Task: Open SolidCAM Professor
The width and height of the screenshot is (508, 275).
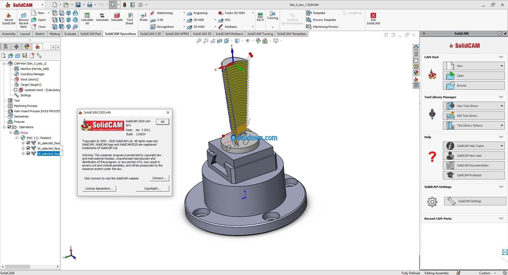Action: click(x=474, y=175)
